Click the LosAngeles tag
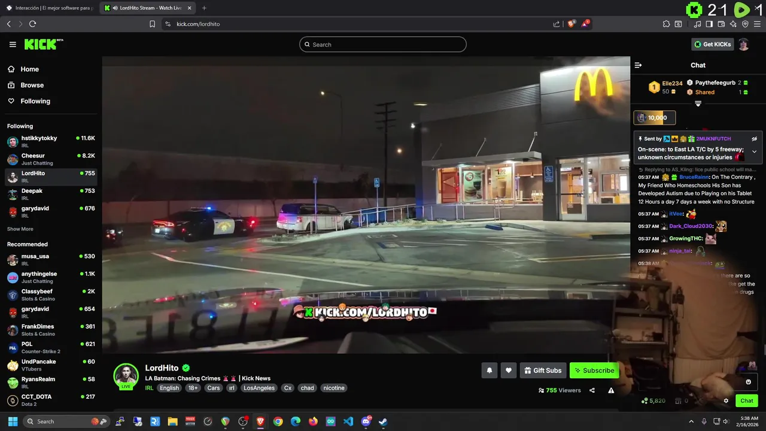Screen dimensions: 766x431 259,388
